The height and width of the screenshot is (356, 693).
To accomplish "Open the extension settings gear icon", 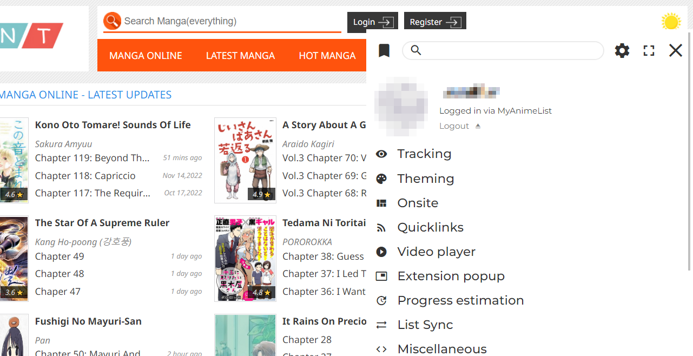I will 622,50.
